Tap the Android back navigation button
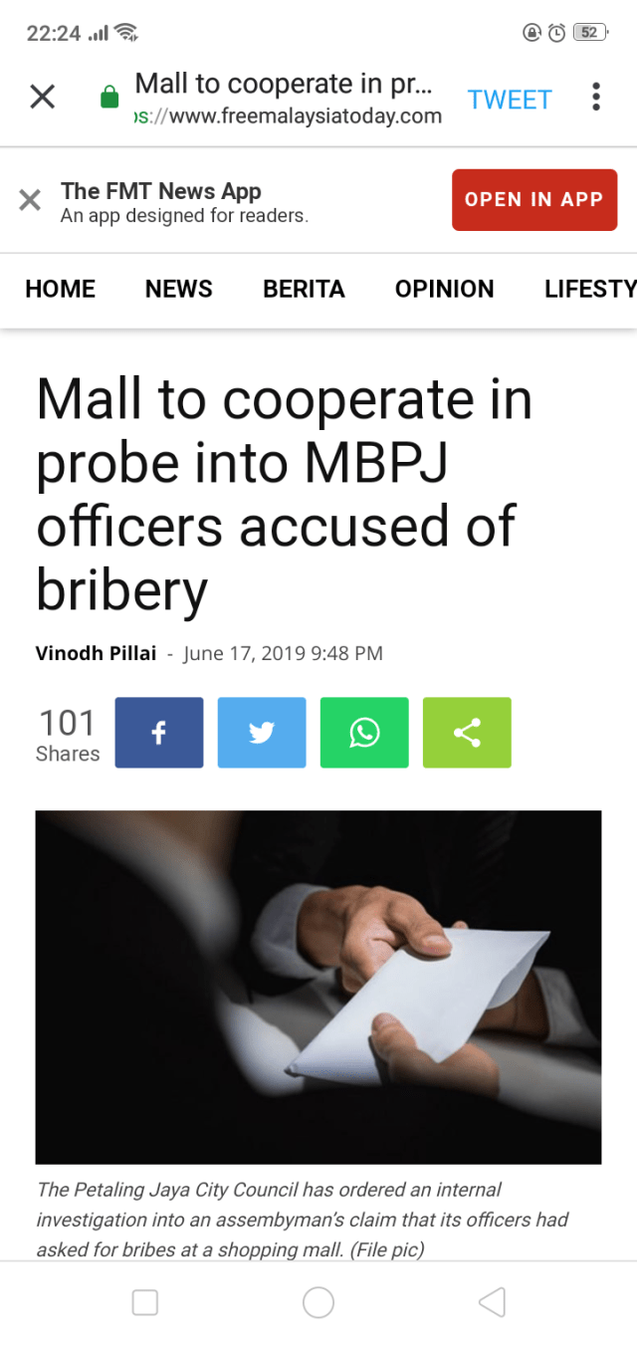The width and height of the screenshot is (637, 1345). (492, 1301)
